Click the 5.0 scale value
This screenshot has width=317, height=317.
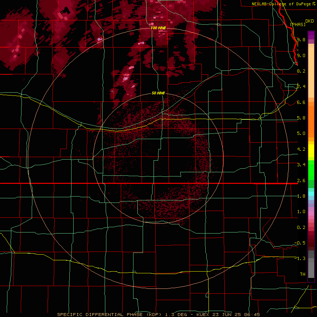(x=301, y=133)
